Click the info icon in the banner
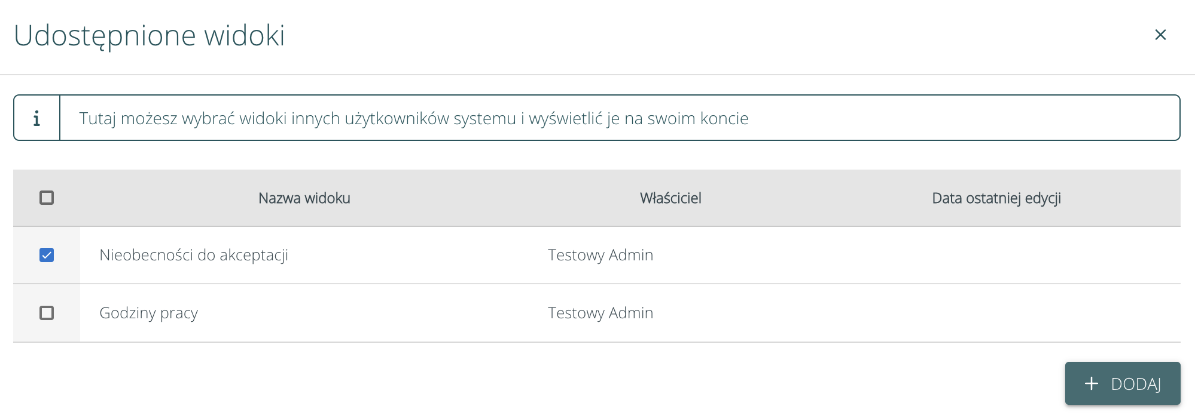 coord(37,118)
